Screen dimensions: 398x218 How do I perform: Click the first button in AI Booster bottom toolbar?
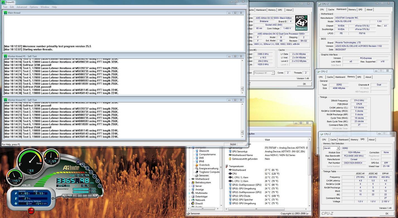pyautogui.click(x=65, y=196)
